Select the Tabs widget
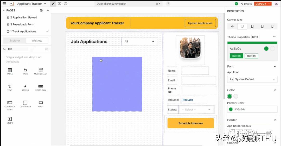Image resolution: width=281 pixels, height=146 pixels. (x=25, y=71)
